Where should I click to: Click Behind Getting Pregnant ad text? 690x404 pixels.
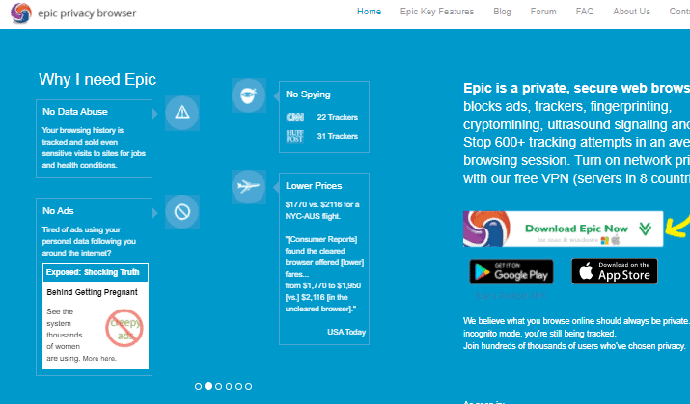click(x=92, y=292)
